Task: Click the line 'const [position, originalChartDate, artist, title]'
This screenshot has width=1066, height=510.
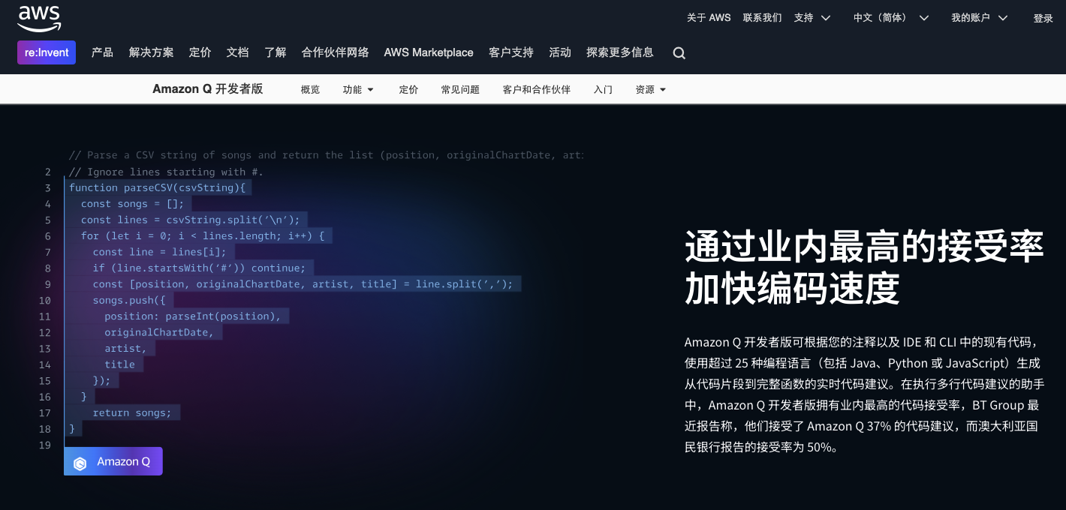Action: pos(303,284)
